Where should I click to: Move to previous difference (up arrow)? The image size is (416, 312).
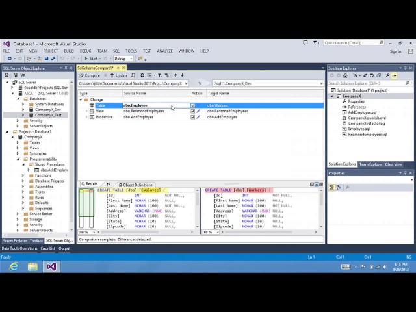pyautogui.click(x=175, y=75)
